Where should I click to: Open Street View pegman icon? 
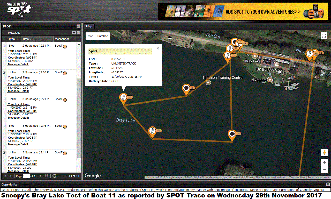(324, 153)
